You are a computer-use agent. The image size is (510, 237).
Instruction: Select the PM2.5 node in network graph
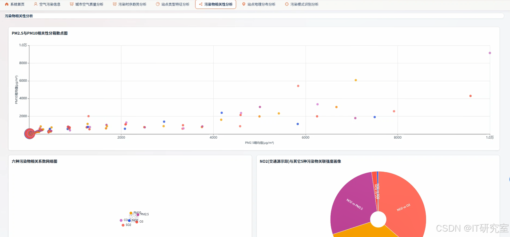click(138, 215)
